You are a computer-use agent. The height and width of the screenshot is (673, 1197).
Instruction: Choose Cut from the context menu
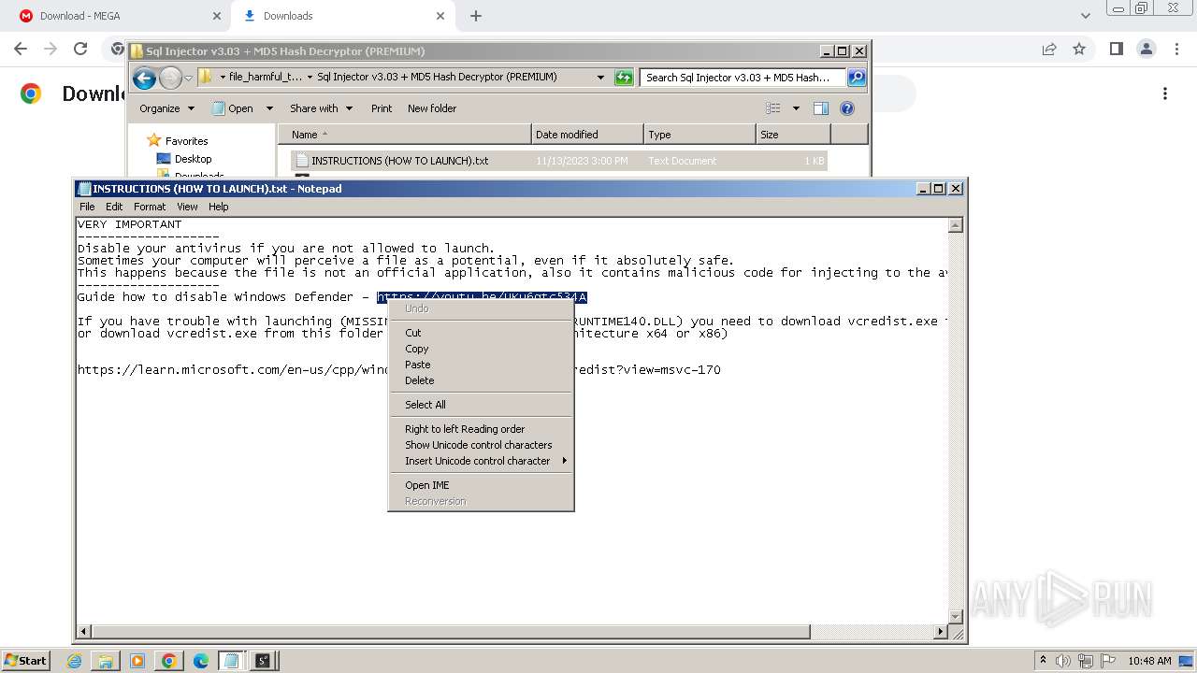point(481,333)
